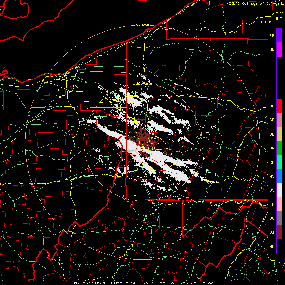
Task: Click the DS legend label
Action: 272,190
